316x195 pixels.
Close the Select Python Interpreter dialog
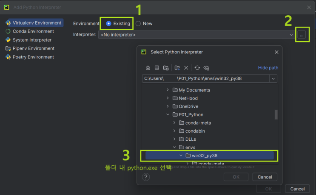[276, 52]
